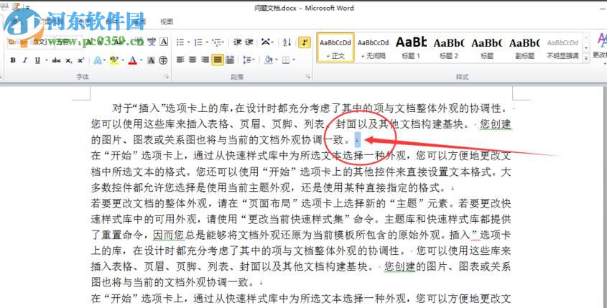Apply the 正文 style
The width and height of the screenshot is (607, 308).
pos(335,47)
